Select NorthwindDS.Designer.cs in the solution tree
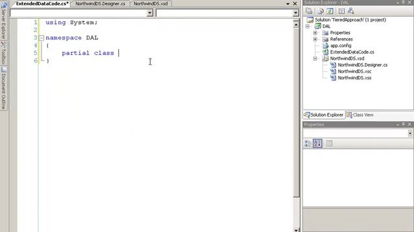 [x=362, y=65]
